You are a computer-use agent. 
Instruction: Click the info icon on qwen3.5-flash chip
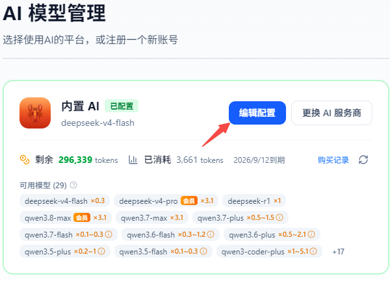(203, 251)
